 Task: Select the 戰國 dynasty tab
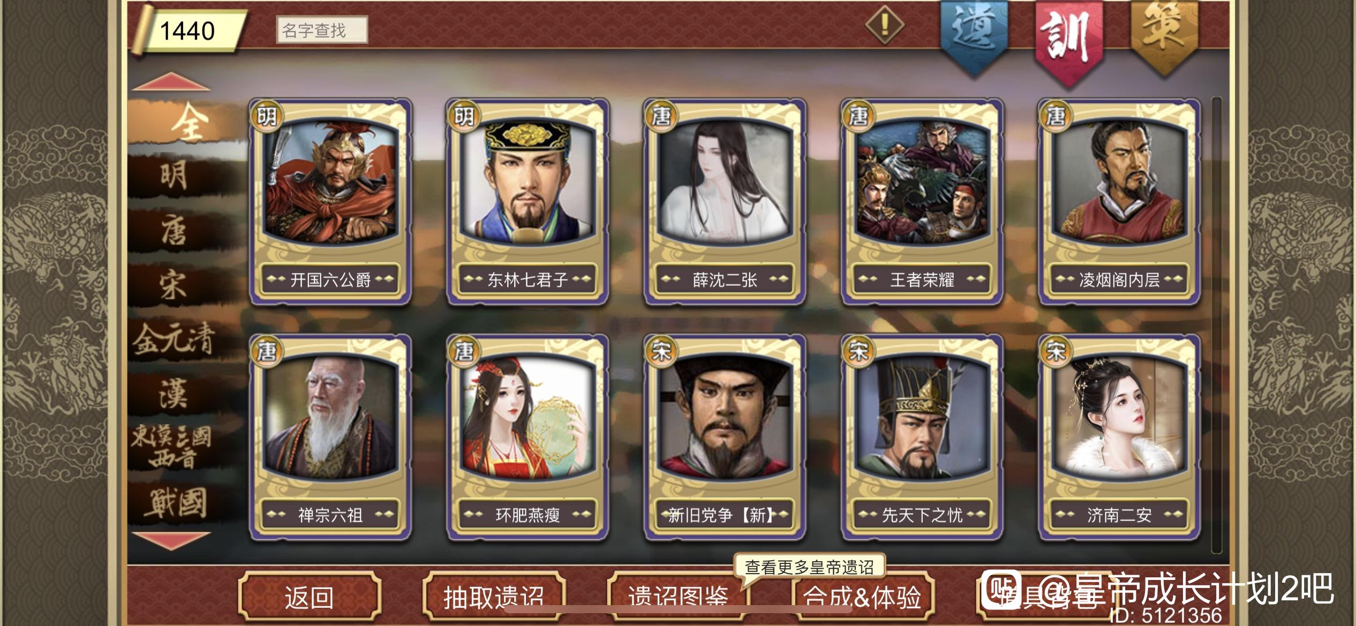(x=174, y=503)
